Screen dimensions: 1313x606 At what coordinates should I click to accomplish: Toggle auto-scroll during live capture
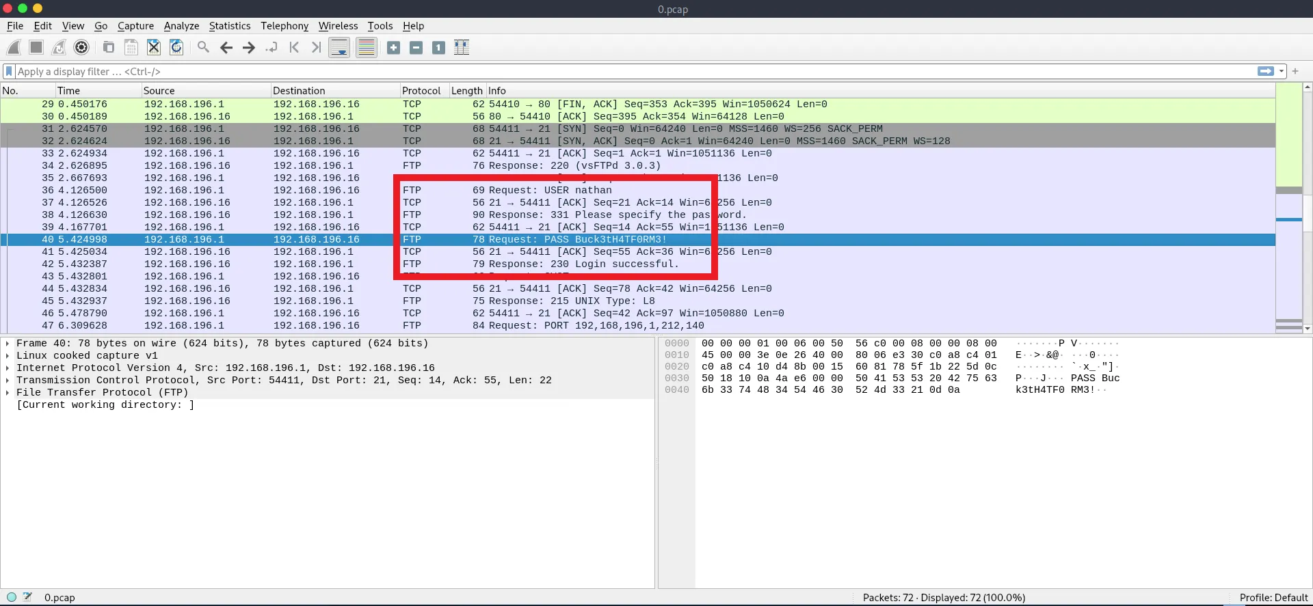(x=339, y=48)
